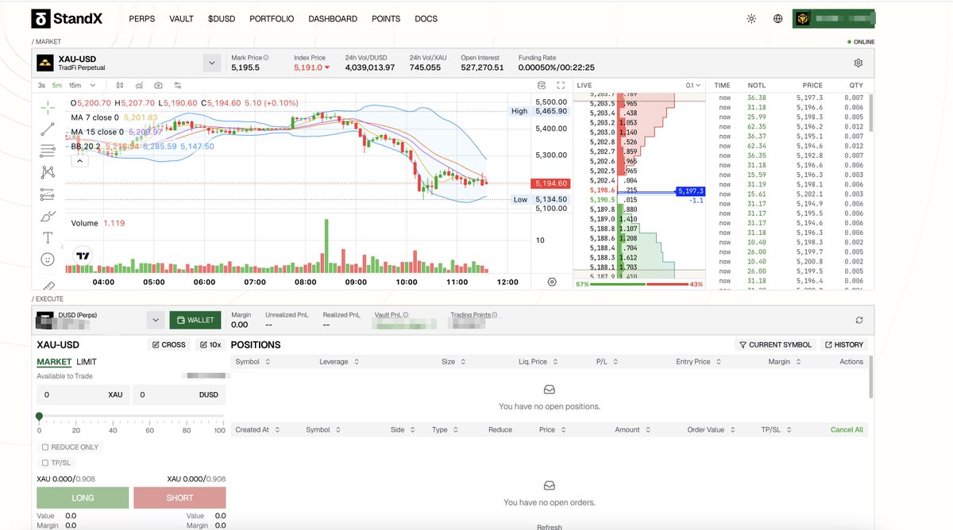The image size is (953, 530).
Task: Toggle fullscreen chart view
Action: pyautogui.click(x=561, y=85)
